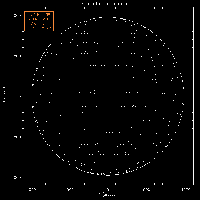Click the -1000 tick label on X axis
Viewport: 200px width, 200px height.
30,190
